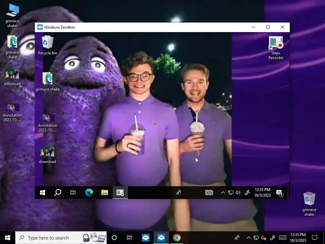Viewport: 325px width, 244px height.
Task: Maximize the Windows Sandbox window
Action: [x=268, y=27]
